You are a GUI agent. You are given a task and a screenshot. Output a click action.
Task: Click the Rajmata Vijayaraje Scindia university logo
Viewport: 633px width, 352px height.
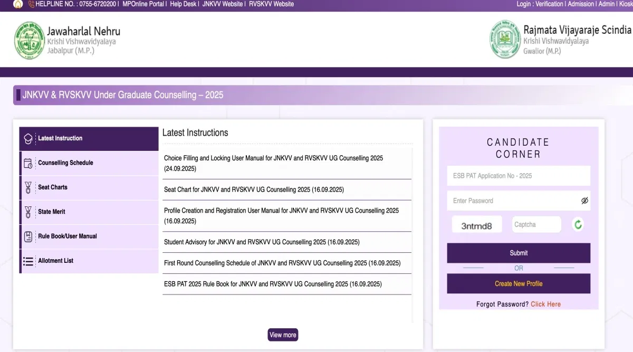505,40
